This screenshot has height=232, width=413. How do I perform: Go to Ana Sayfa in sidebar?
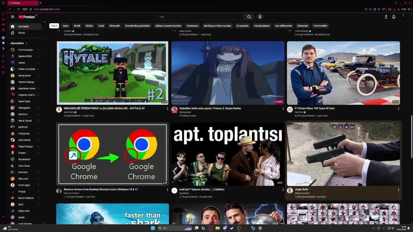tap(26, 26)
